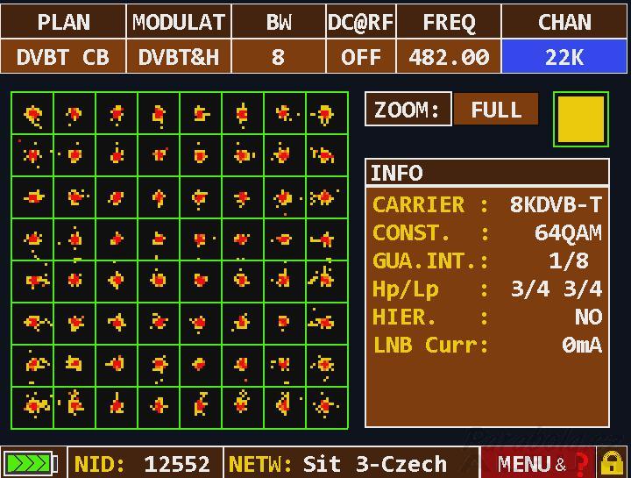Click the yellow padlock icon

(x=612, y=463)
